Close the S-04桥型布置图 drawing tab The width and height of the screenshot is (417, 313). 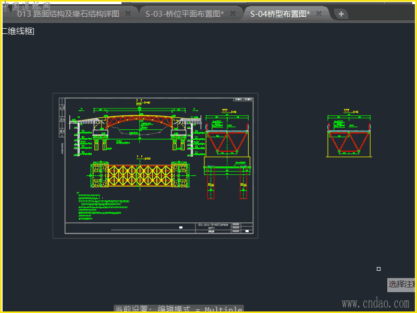(x=319, y=14)
